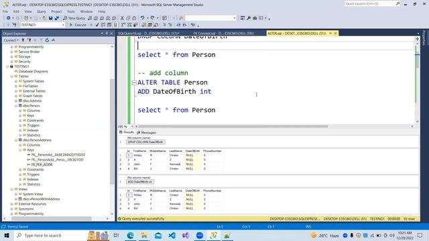
Task: Close the Object Explorer panel
Action: tap(111, 33)
